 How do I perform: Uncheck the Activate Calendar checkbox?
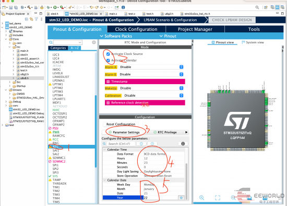(108, 60)
